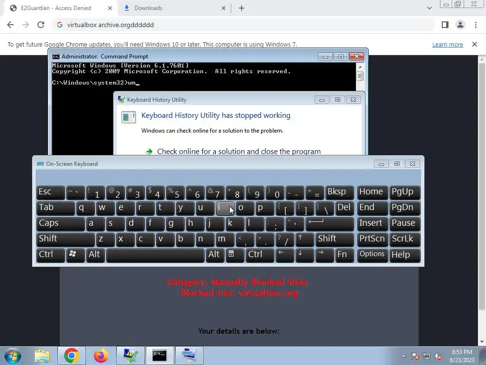Tap the Home key on keyboard

click(x=372, y=193)
